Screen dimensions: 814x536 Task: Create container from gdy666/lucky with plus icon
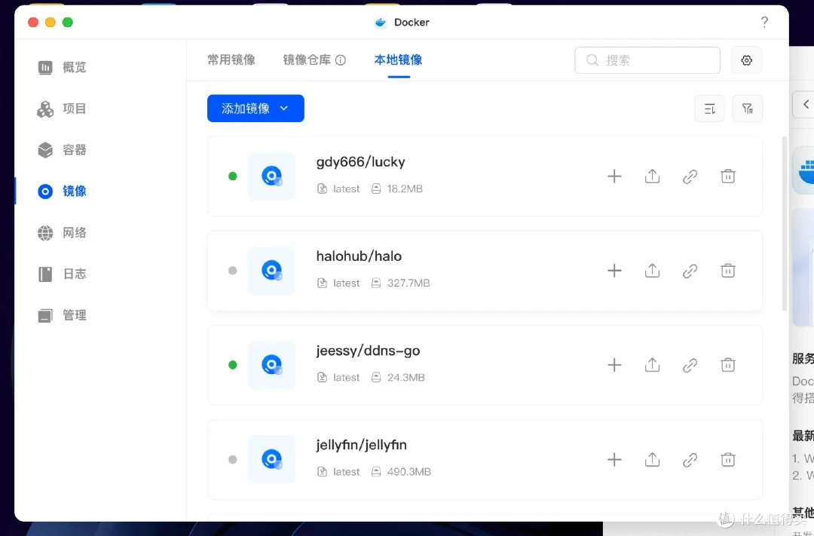click(615, 176)
